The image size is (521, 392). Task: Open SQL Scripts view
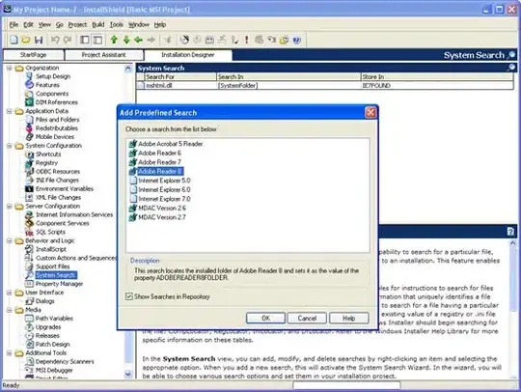[x=50, y=232]
